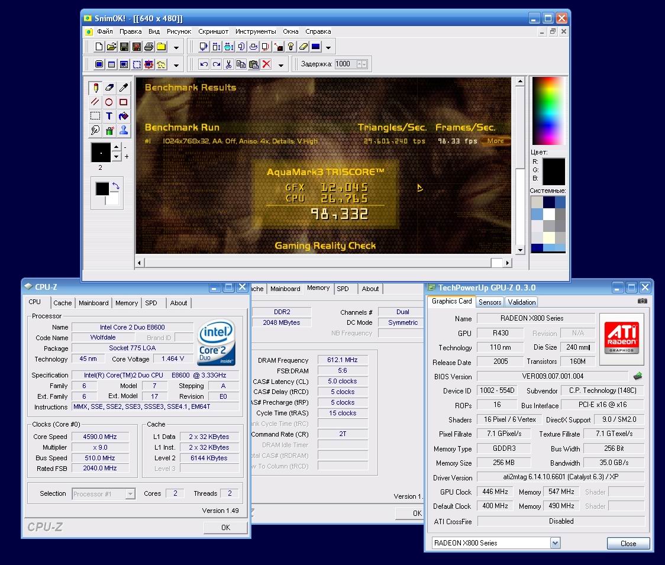Click the white background color swatch

113,199
